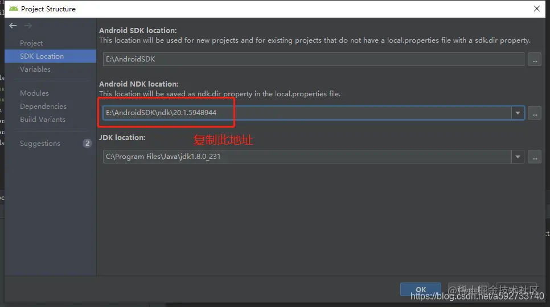Image resolution: width=550 pixels, height=307 pixels.
Task: Close the Project Structure dialog
Action: coord(537,9)
